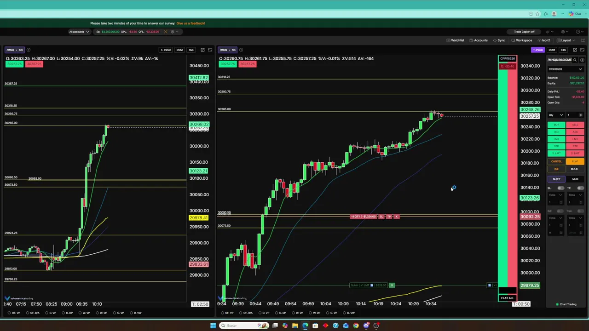The height and width of the screenshot is (331, 589).
Task: Maximize the right chart panel
Action: 582,50
